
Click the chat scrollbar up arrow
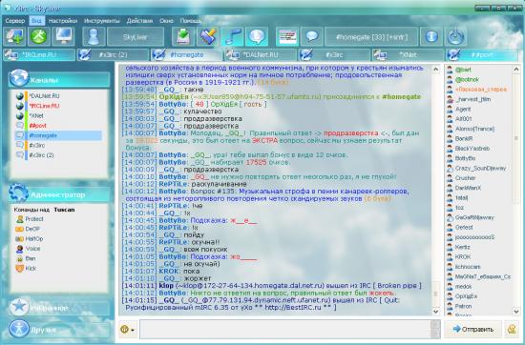tap(435, 70)
